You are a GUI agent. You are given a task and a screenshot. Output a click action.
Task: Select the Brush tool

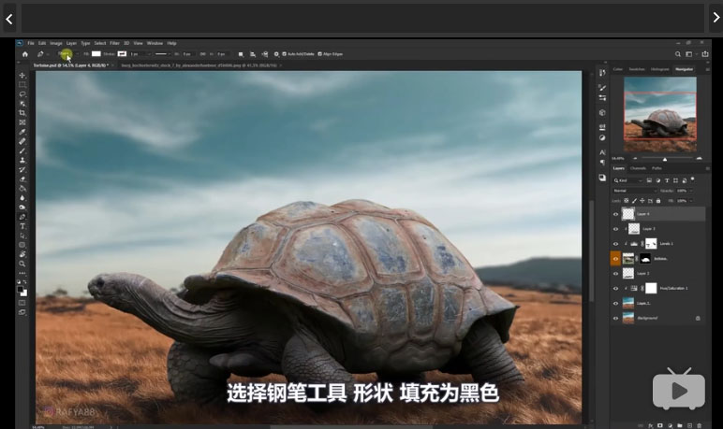22,150
